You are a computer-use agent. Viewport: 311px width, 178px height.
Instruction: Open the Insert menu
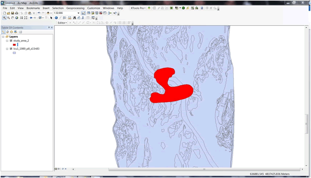(x=46, y=8)
